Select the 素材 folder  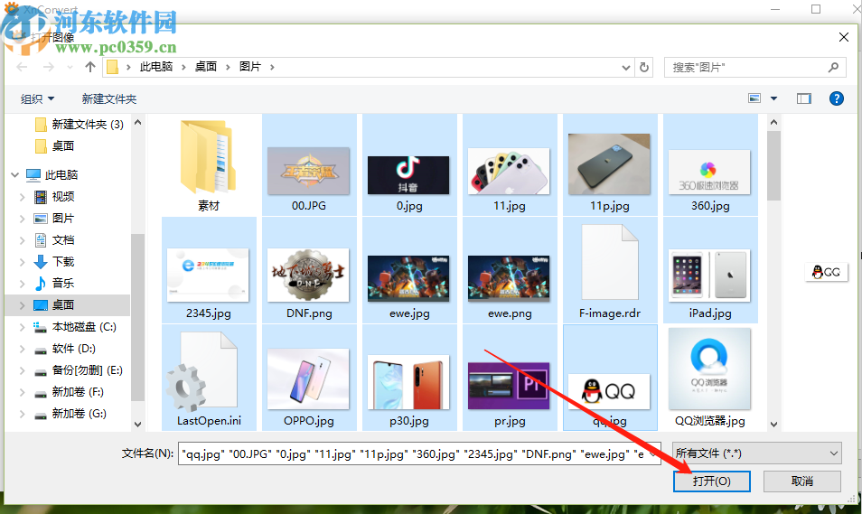209,165
